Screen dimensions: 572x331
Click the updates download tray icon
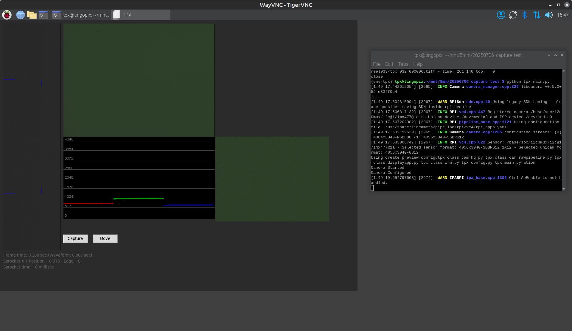click(x=501, y=15)
